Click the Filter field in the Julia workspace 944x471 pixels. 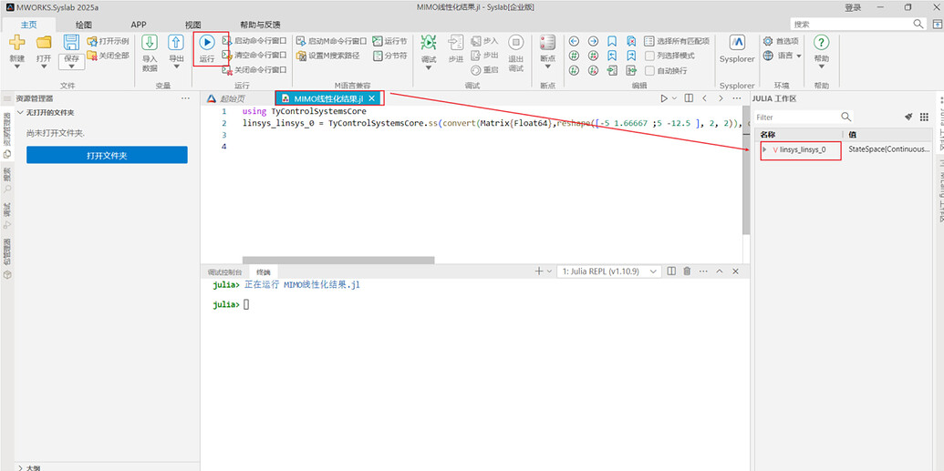pos(803,117)
